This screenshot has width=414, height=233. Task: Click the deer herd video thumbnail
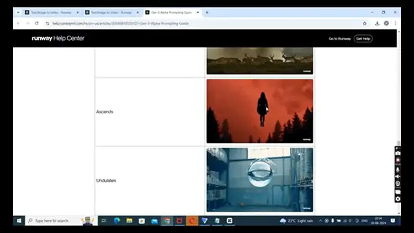(260, 61)
